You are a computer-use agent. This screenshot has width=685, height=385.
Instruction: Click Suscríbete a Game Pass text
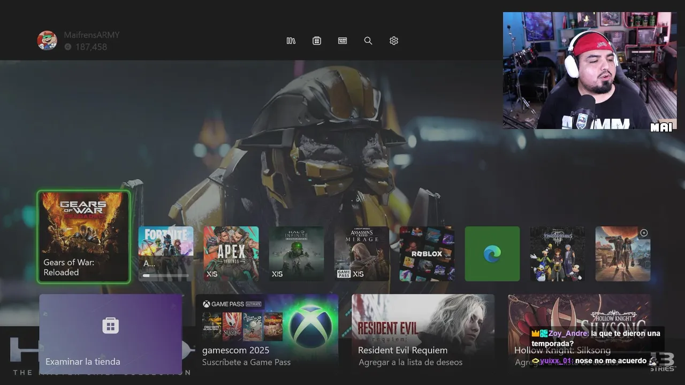[x=246, y=363]
